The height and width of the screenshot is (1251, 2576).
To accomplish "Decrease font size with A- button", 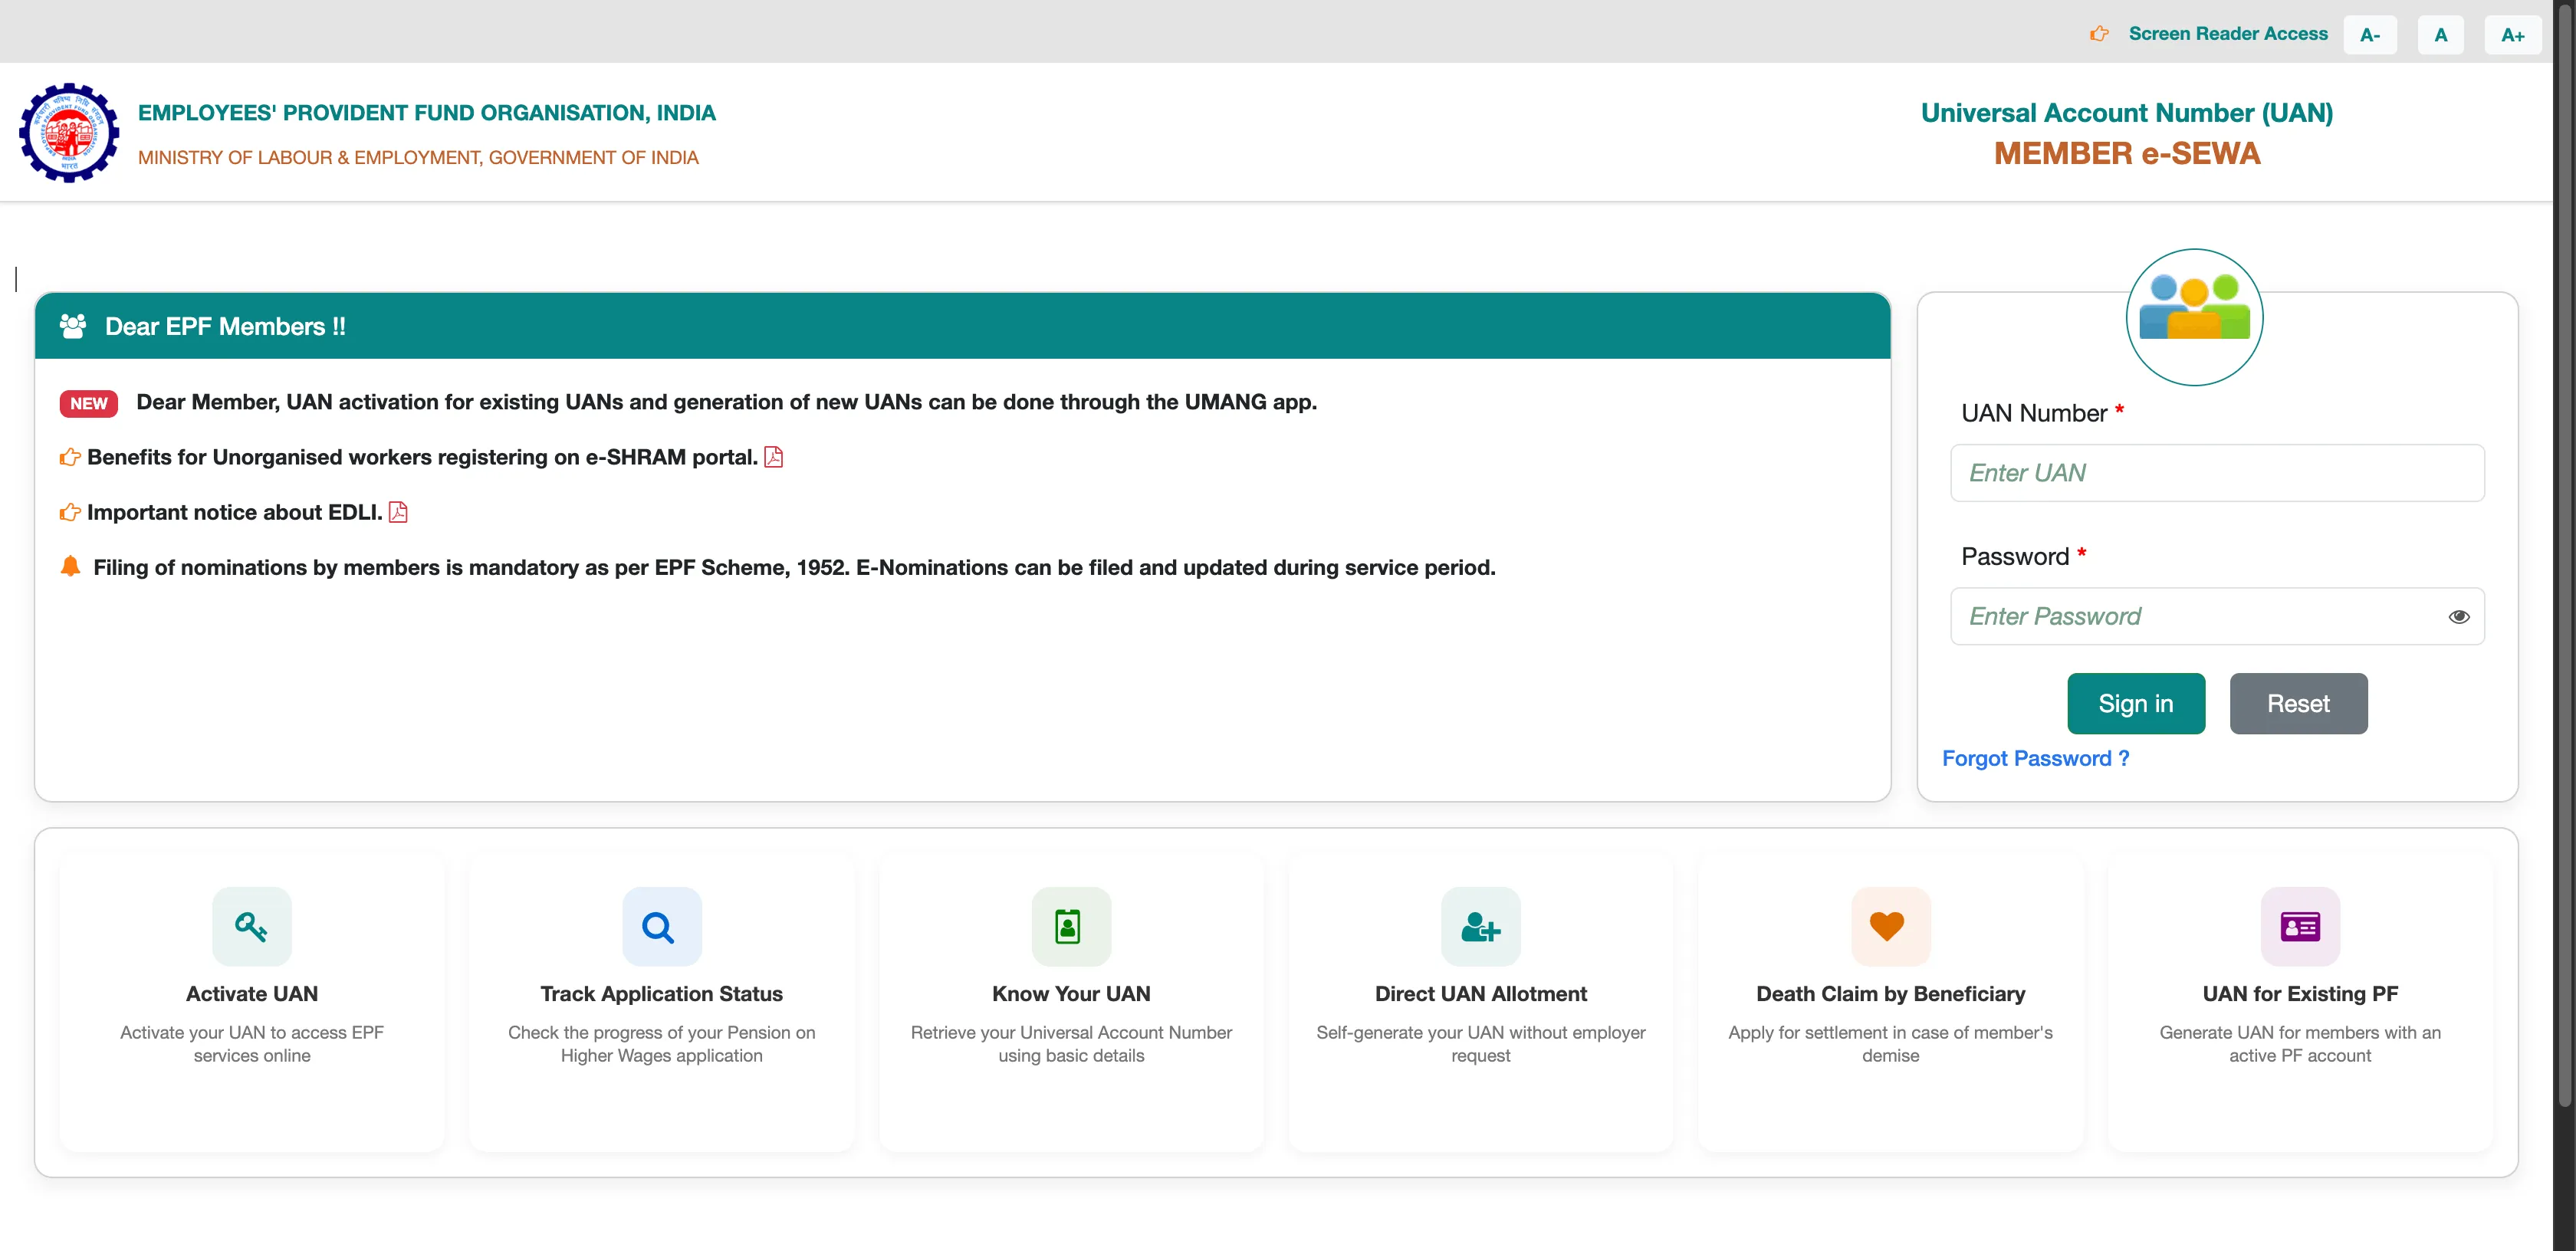I will tap(2369, 35).
